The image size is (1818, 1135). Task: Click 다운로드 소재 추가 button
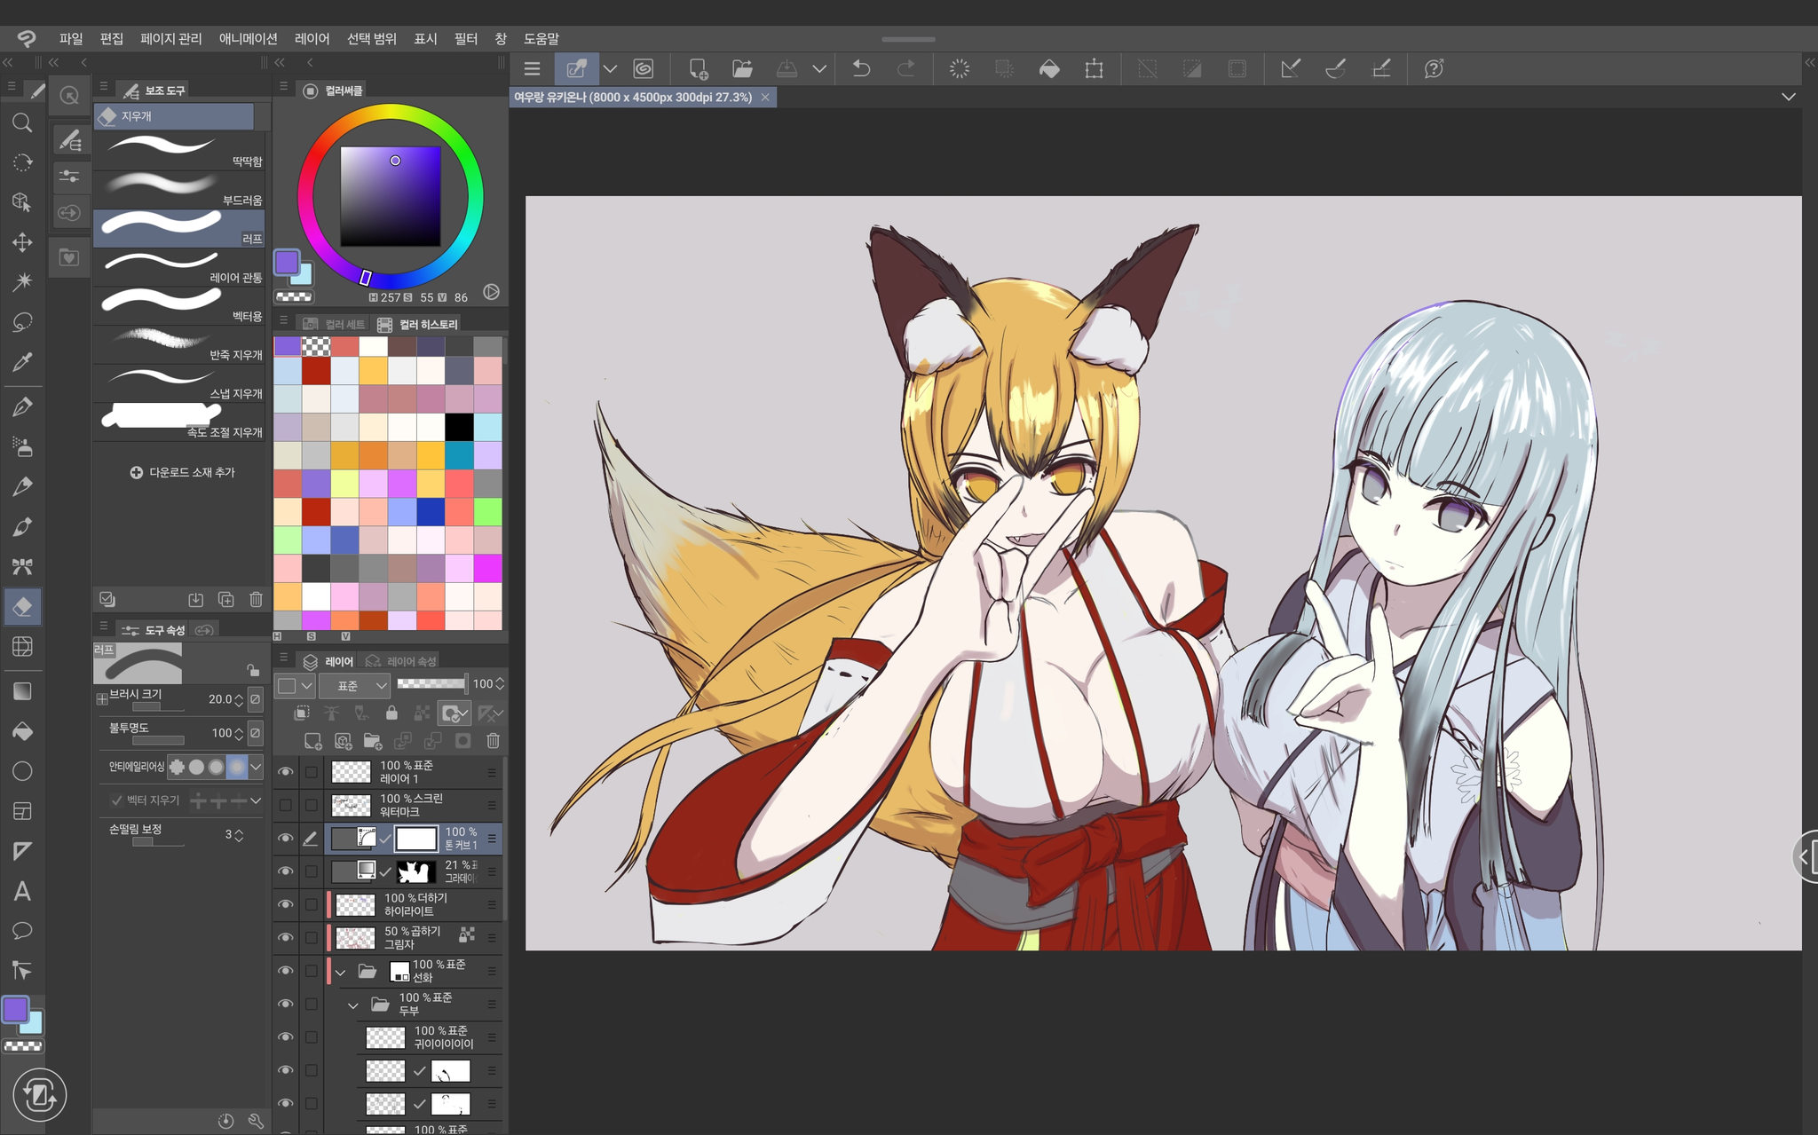click(183, 472)
